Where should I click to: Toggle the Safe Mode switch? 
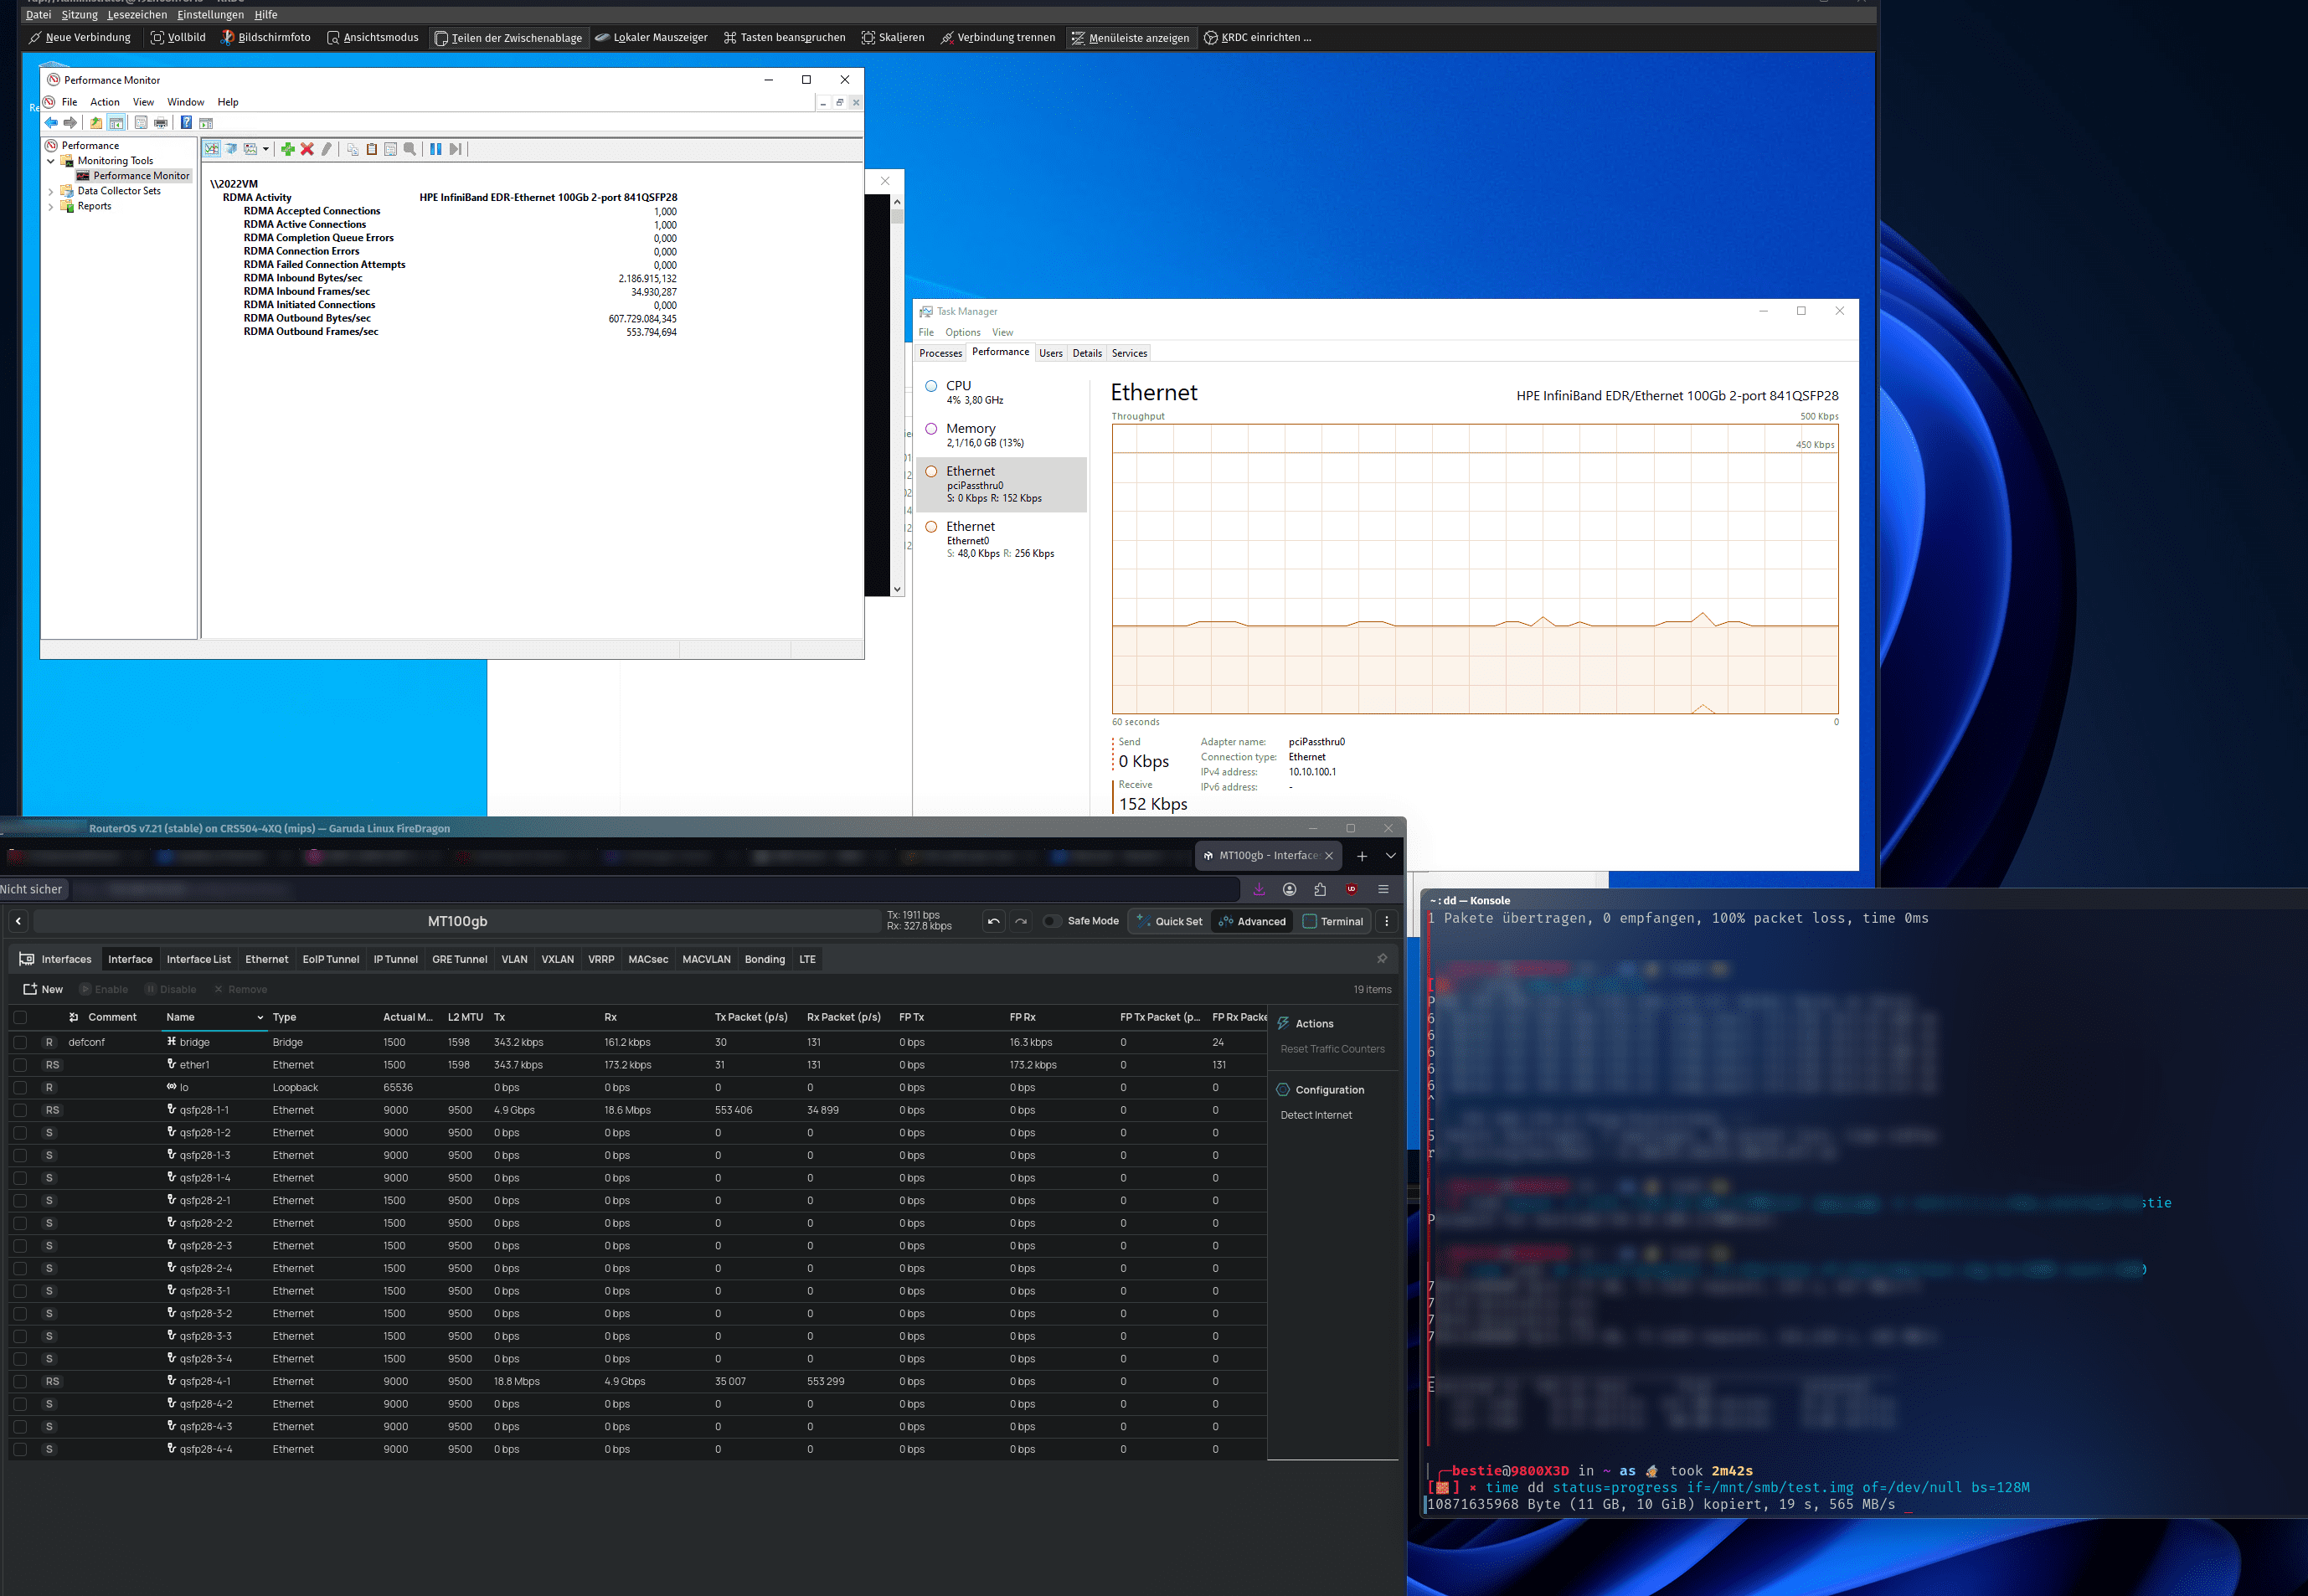(x=1052, y=921)
